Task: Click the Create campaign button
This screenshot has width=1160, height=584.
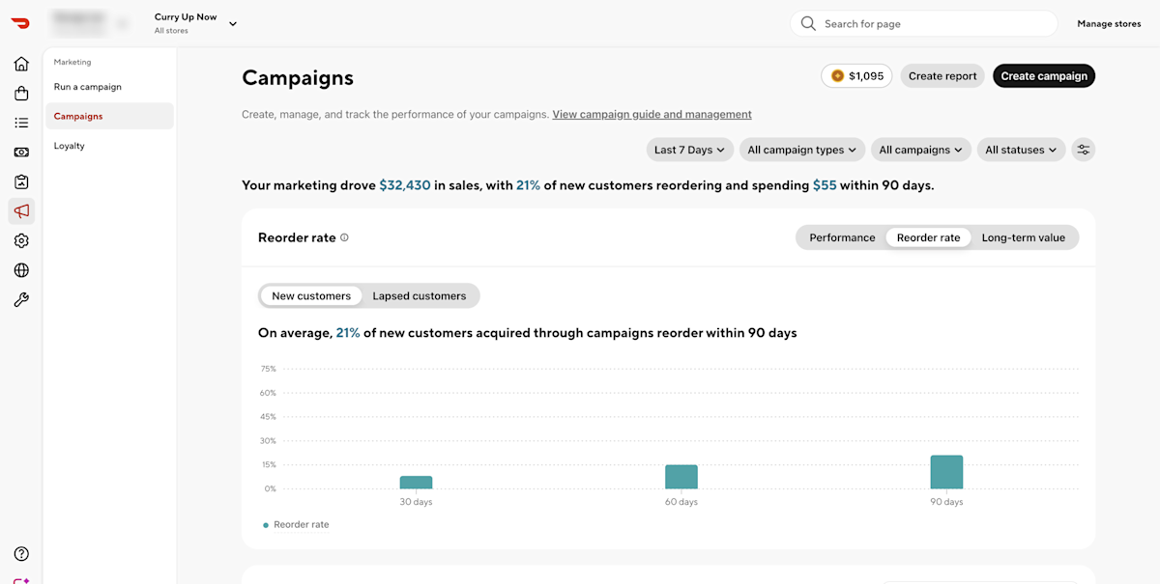Action: coord(1044,76)
